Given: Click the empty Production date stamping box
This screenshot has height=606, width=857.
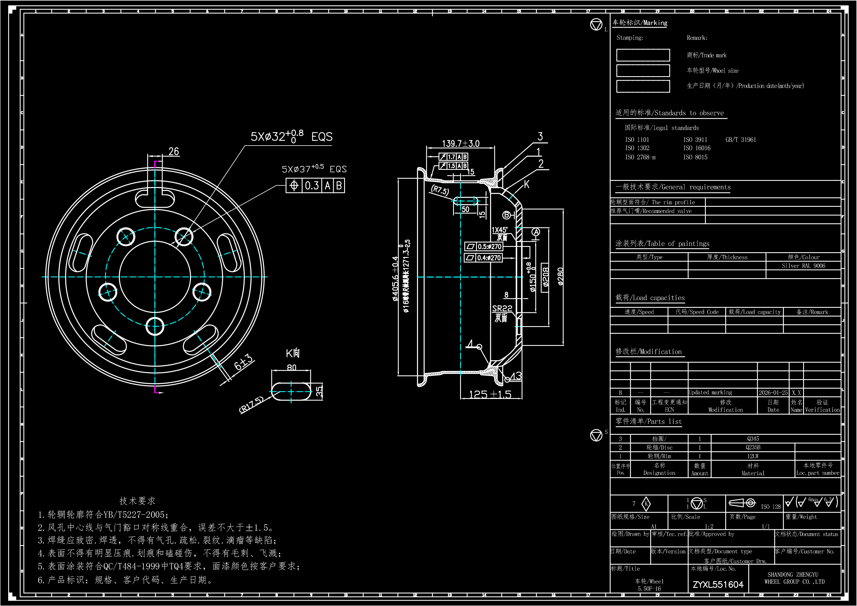Looking at the screenshot, I should pos(643,86).
